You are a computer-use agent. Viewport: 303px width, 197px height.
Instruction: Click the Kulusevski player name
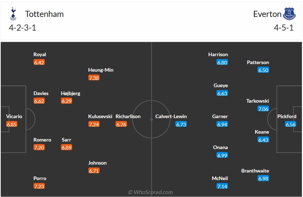(100, 116)
